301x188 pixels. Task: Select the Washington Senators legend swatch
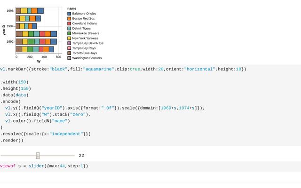(x=69, y=58)
